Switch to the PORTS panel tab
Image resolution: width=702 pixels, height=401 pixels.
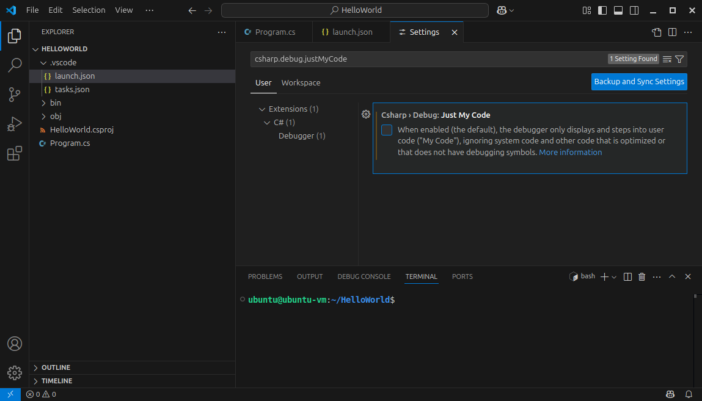(462, 276)
